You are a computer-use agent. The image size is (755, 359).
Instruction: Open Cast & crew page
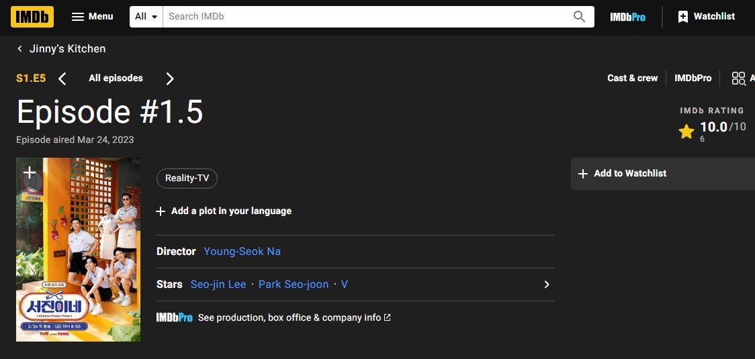point(632,78)
